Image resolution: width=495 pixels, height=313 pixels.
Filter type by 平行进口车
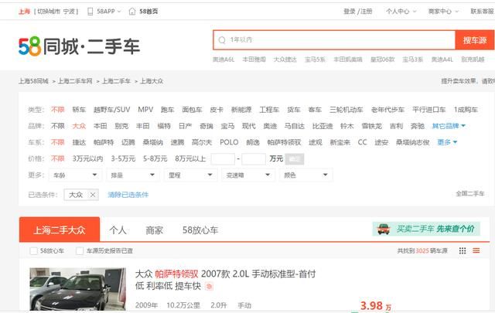[x=428, y=110]
